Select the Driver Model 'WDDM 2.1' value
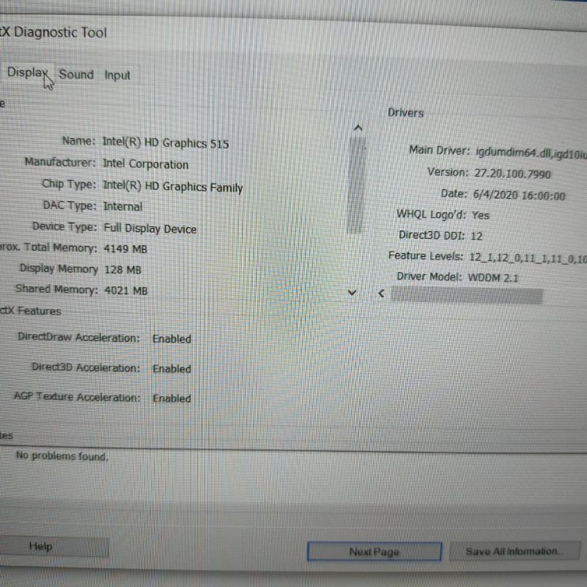Viewport: 587px width, 587px height. pos(493,278)
